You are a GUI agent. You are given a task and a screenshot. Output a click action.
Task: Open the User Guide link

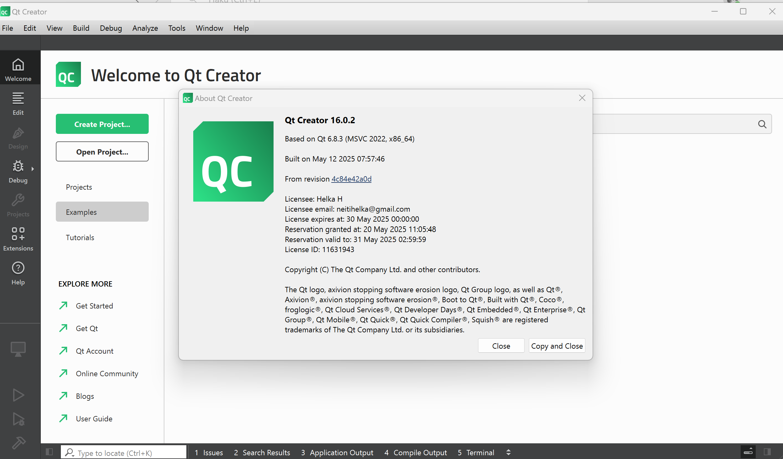pos(94,419)
